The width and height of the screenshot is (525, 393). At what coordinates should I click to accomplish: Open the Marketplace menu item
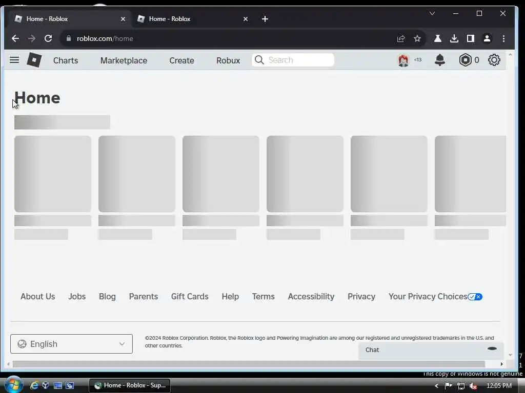[x=124, y=60]
